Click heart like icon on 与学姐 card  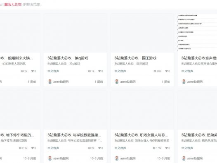click(x=99, y=148)
